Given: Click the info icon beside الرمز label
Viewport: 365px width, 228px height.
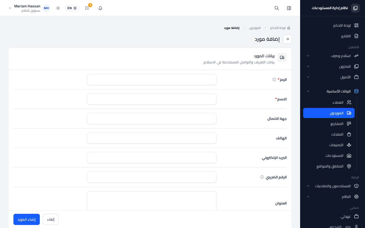Looking at the screenshot, I should (274, 80).
